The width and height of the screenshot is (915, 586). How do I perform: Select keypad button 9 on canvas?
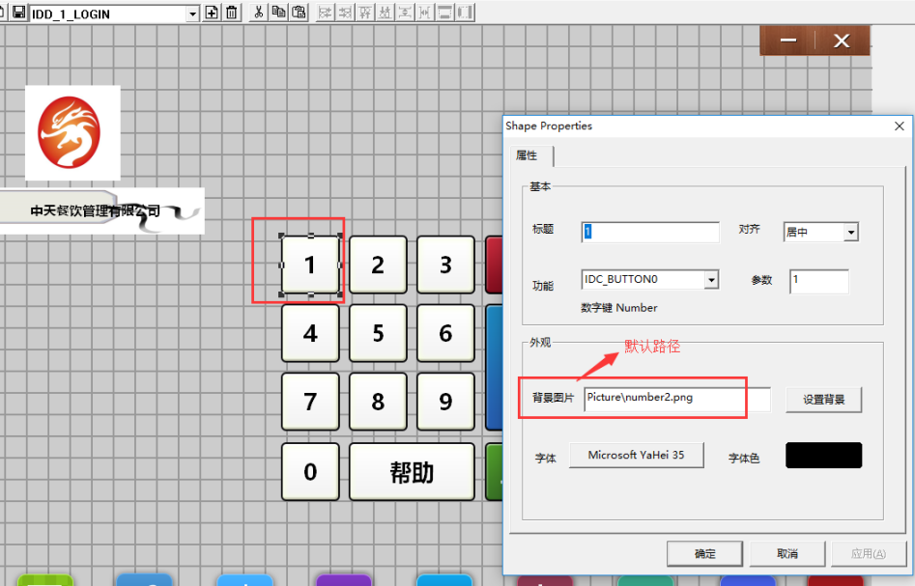click(x=445, y=402)
